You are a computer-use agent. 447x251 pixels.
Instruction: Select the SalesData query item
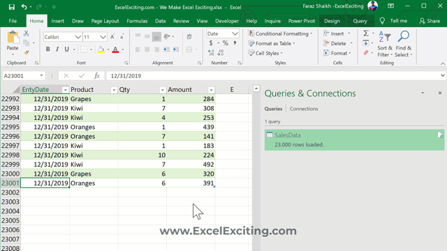(354, 139)
